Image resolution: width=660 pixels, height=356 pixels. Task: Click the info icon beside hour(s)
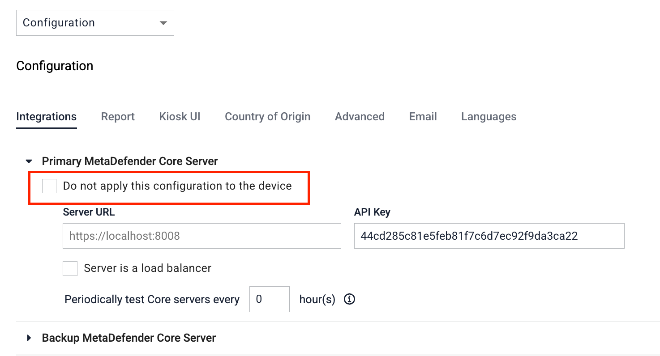[349, 299]
